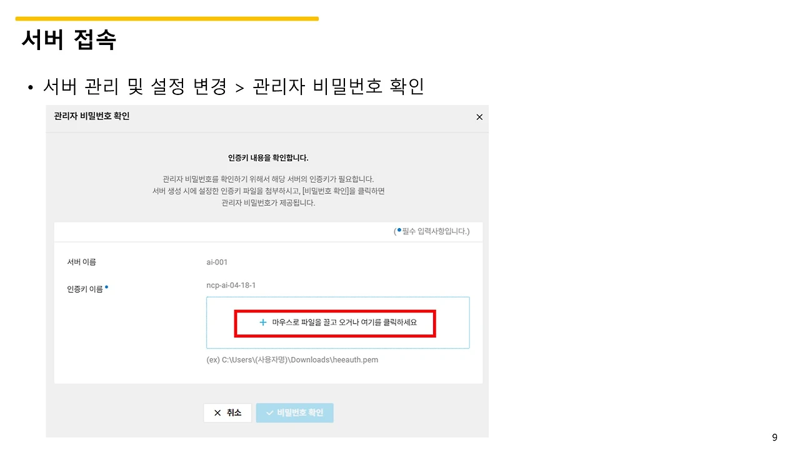800x450 pixels.
Task: Click the key name ncp-ai-04-18-1
Action: (229, 285)
